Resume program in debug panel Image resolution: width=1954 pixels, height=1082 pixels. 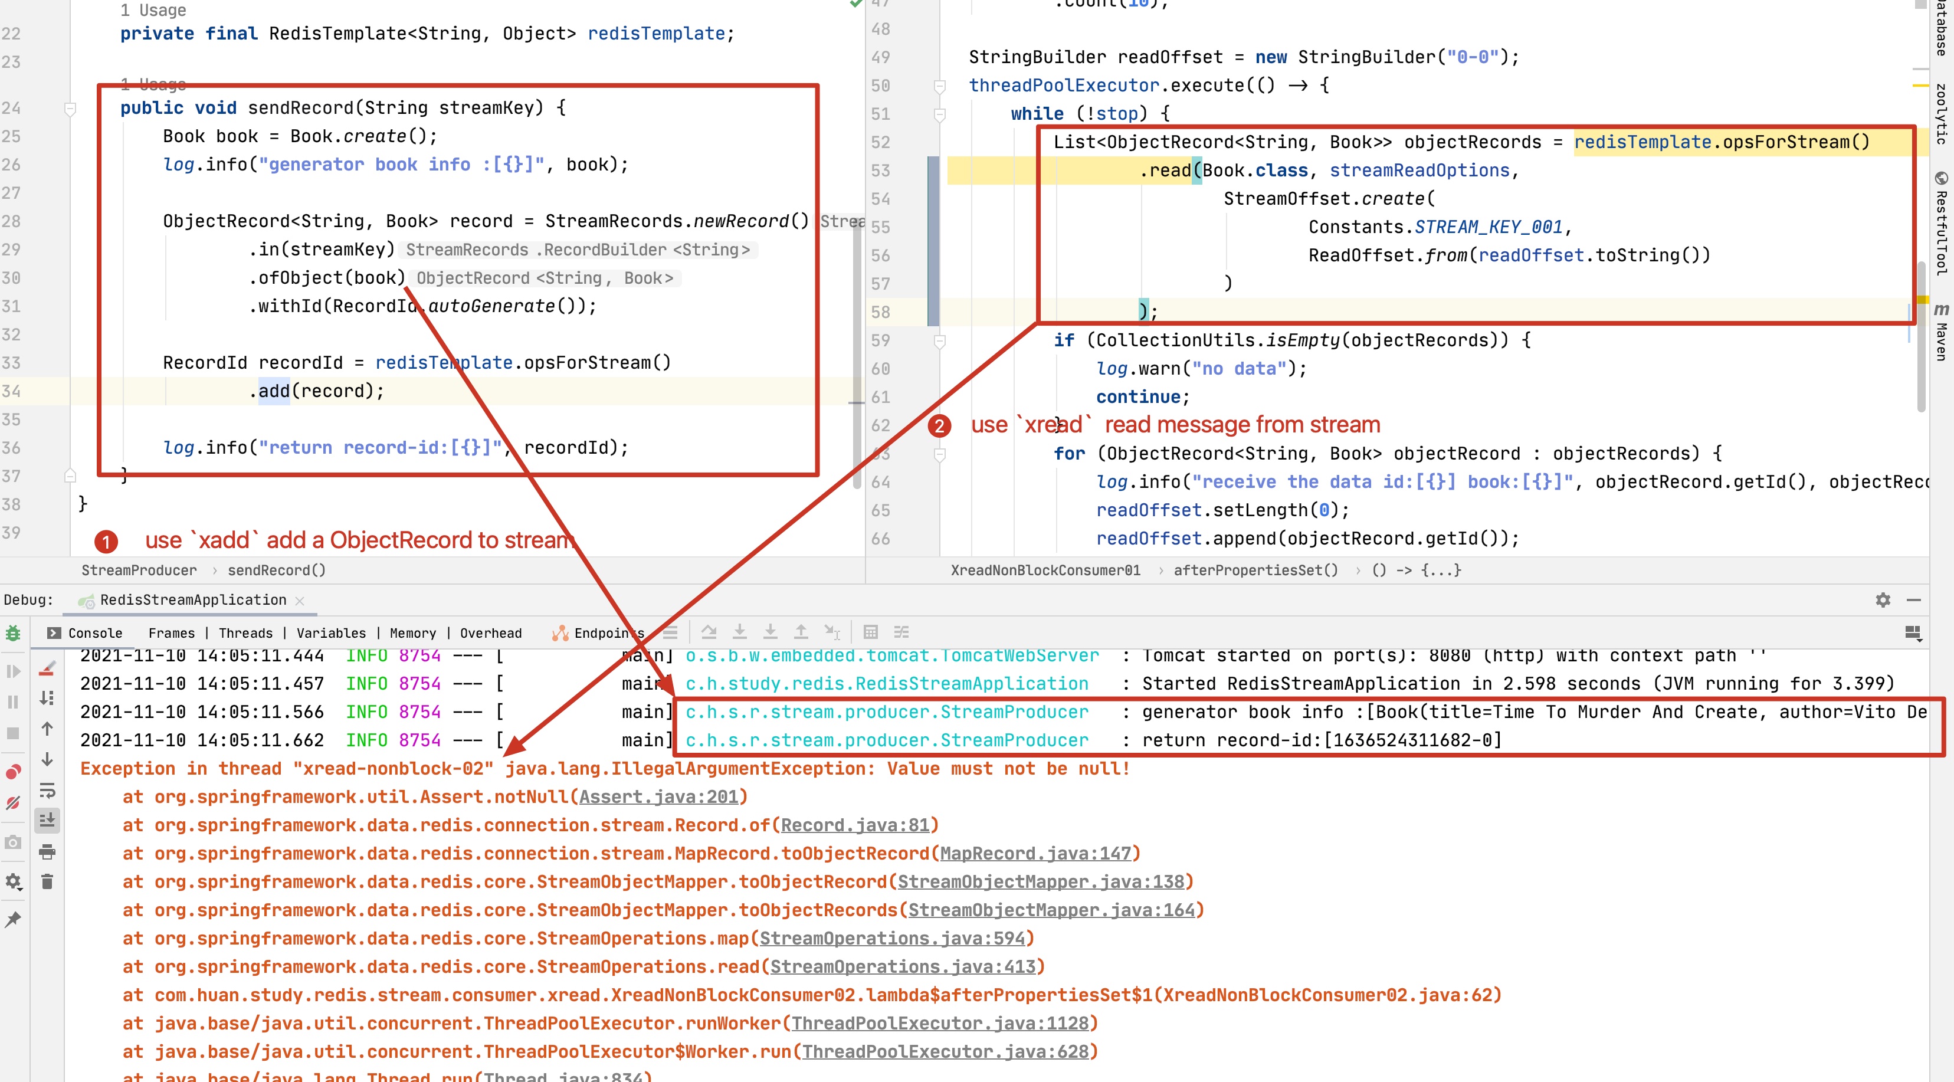tap(13, 671)
